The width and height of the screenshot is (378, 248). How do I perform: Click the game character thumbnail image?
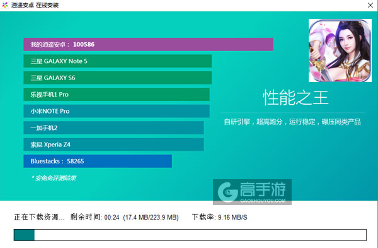click(340, 50)
